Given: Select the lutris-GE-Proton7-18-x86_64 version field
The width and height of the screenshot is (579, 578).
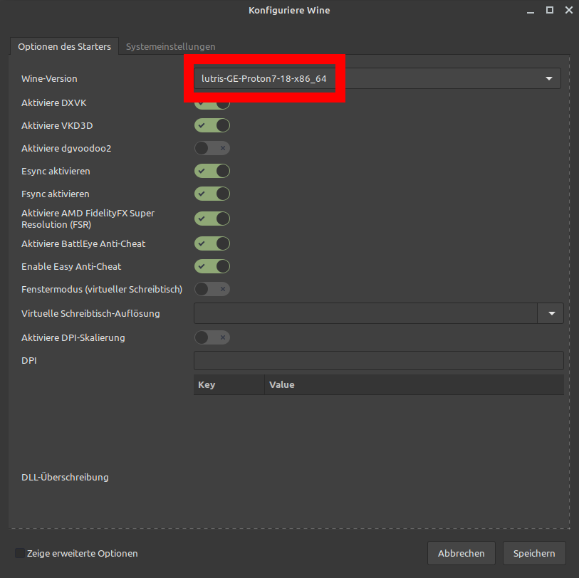Looking at the screenshot, I should click(264, 78).
